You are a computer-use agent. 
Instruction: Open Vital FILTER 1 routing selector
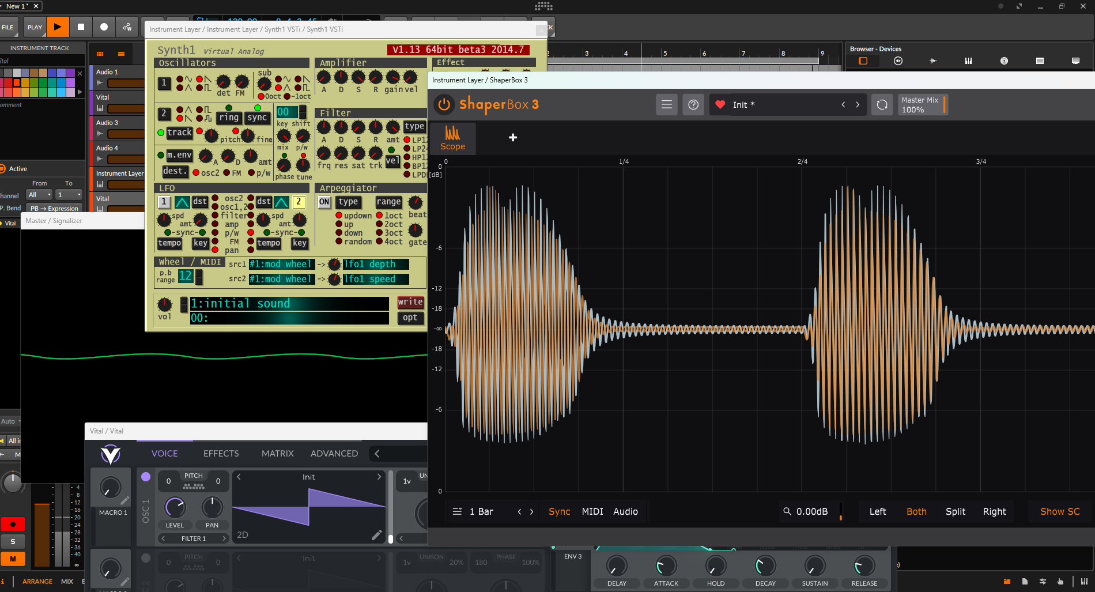[193, 538]
